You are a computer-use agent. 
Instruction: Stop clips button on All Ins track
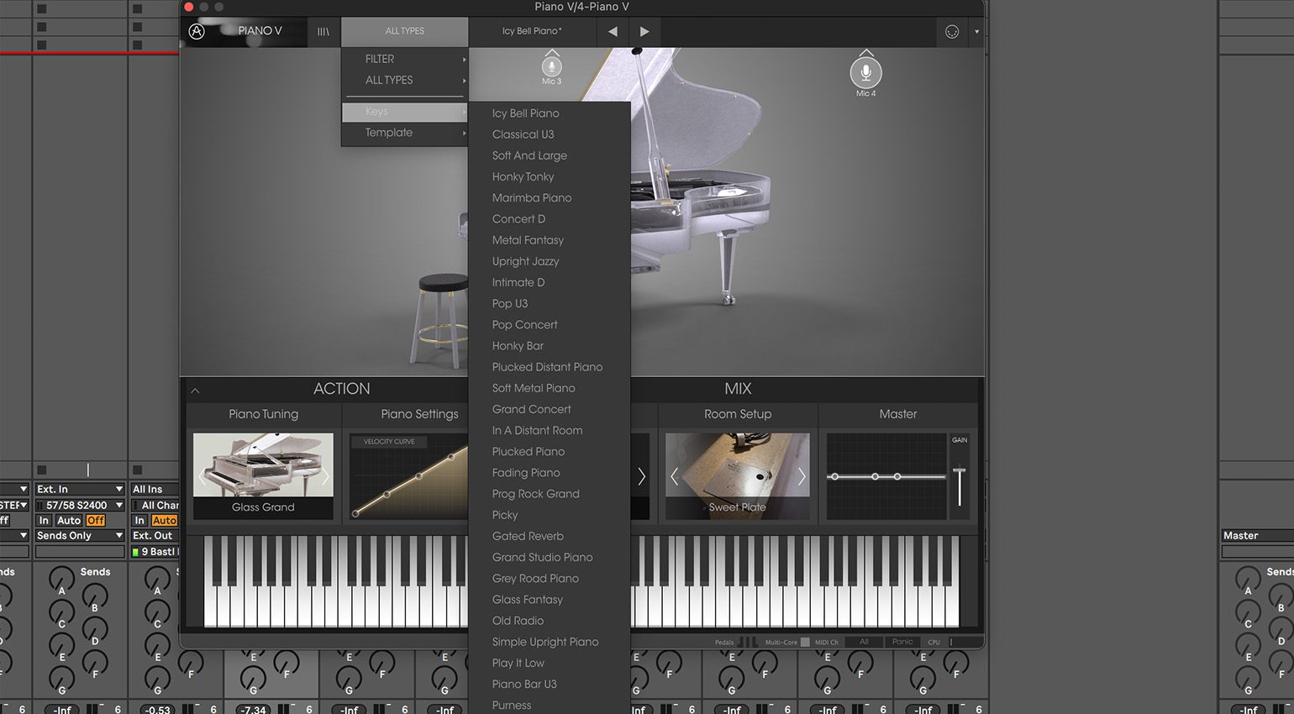pyautogui.click(x=138, y=470)
